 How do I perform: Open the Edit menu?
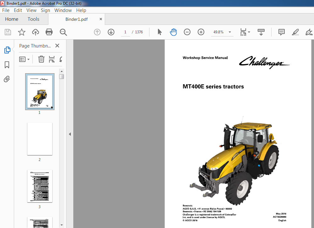(18, 10)
